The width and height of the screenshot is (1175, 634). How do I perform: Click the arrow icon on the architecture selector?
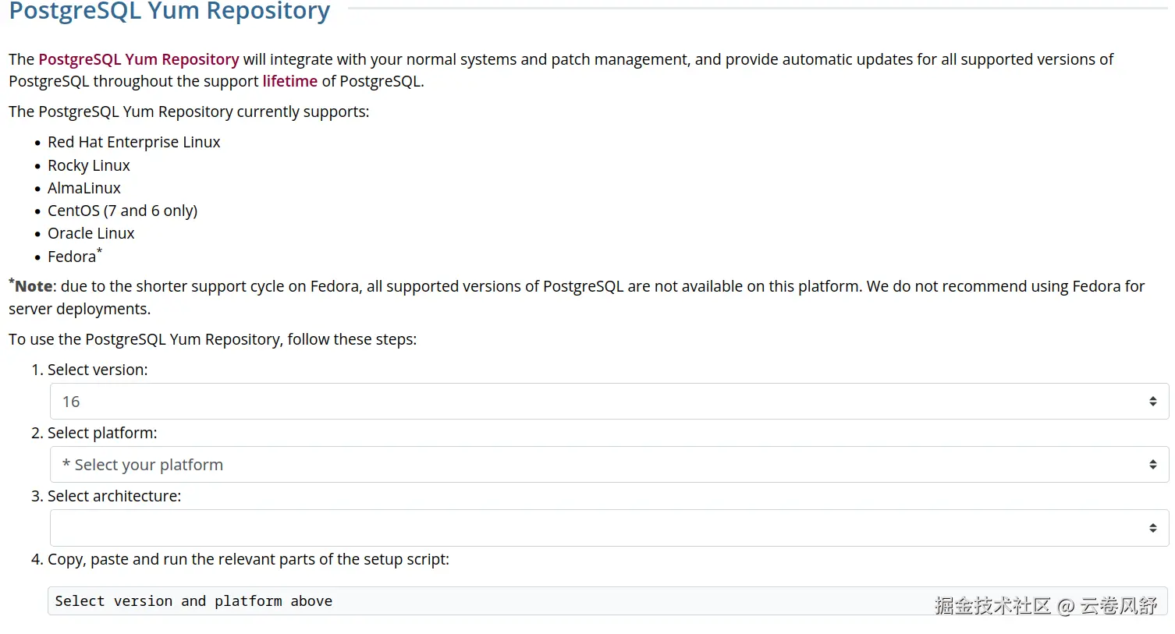[1152, 528]
